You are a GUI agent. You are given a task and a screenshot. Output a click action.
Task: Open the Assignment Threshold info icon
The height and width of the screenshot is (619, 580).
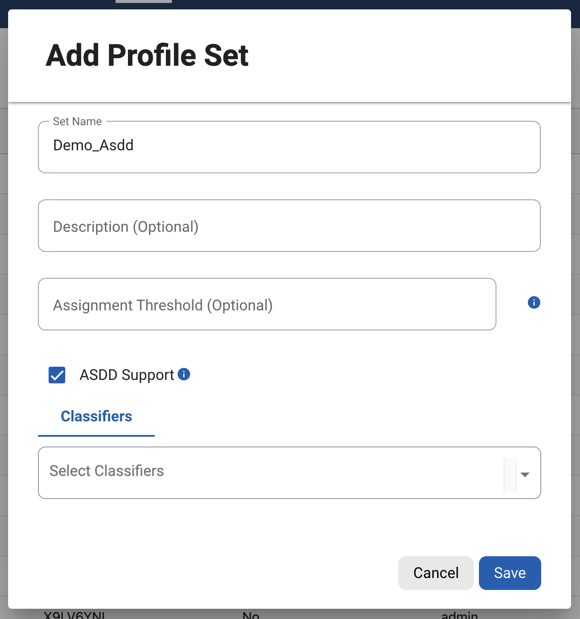tap(534, 303)
